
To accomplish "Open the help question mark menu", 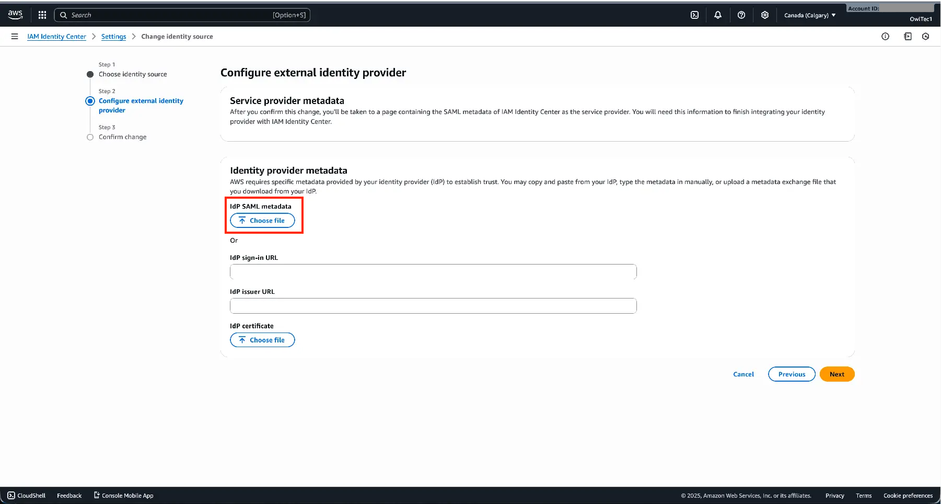I will click(x=741, y=15).
